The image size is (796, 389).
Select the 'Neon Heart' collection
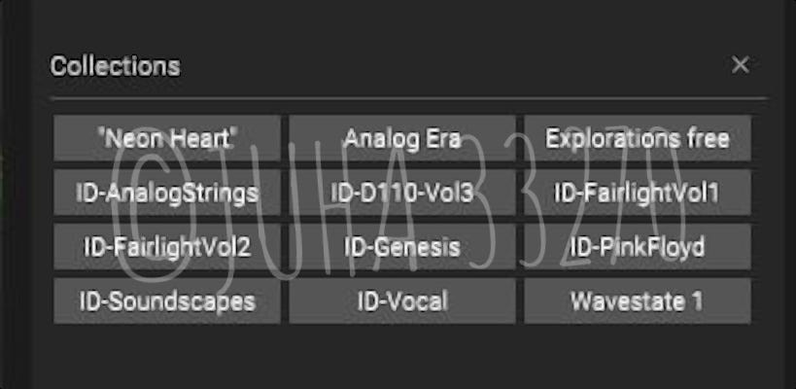(x=167, y=138)
